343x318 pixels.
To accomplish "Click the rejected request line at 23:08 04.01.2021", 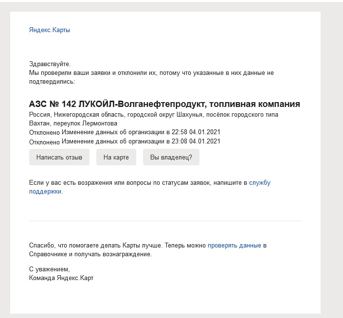I will click(x=125, y=141).
